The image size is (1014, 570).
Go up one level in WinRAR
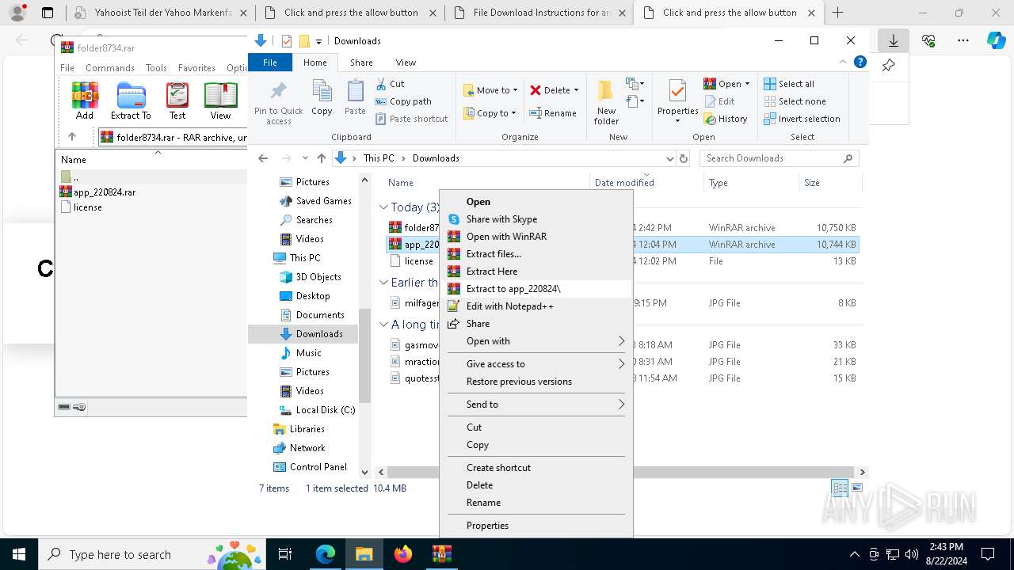[72, 137]
